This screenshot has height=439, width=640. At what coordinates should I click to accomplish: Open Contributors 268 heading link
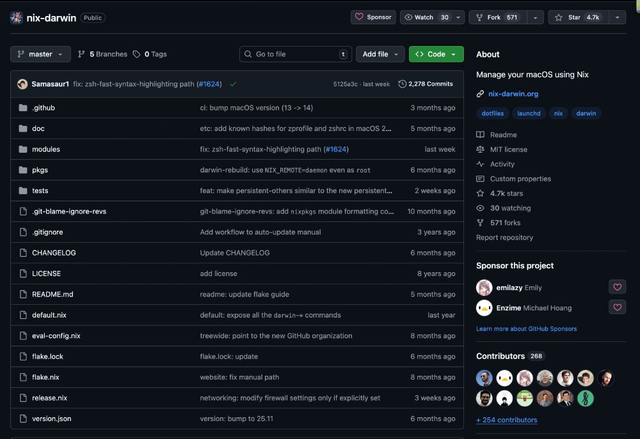click(x=511, y=356)
